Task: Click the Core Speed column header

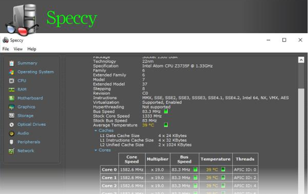Action: coord(132,159)
